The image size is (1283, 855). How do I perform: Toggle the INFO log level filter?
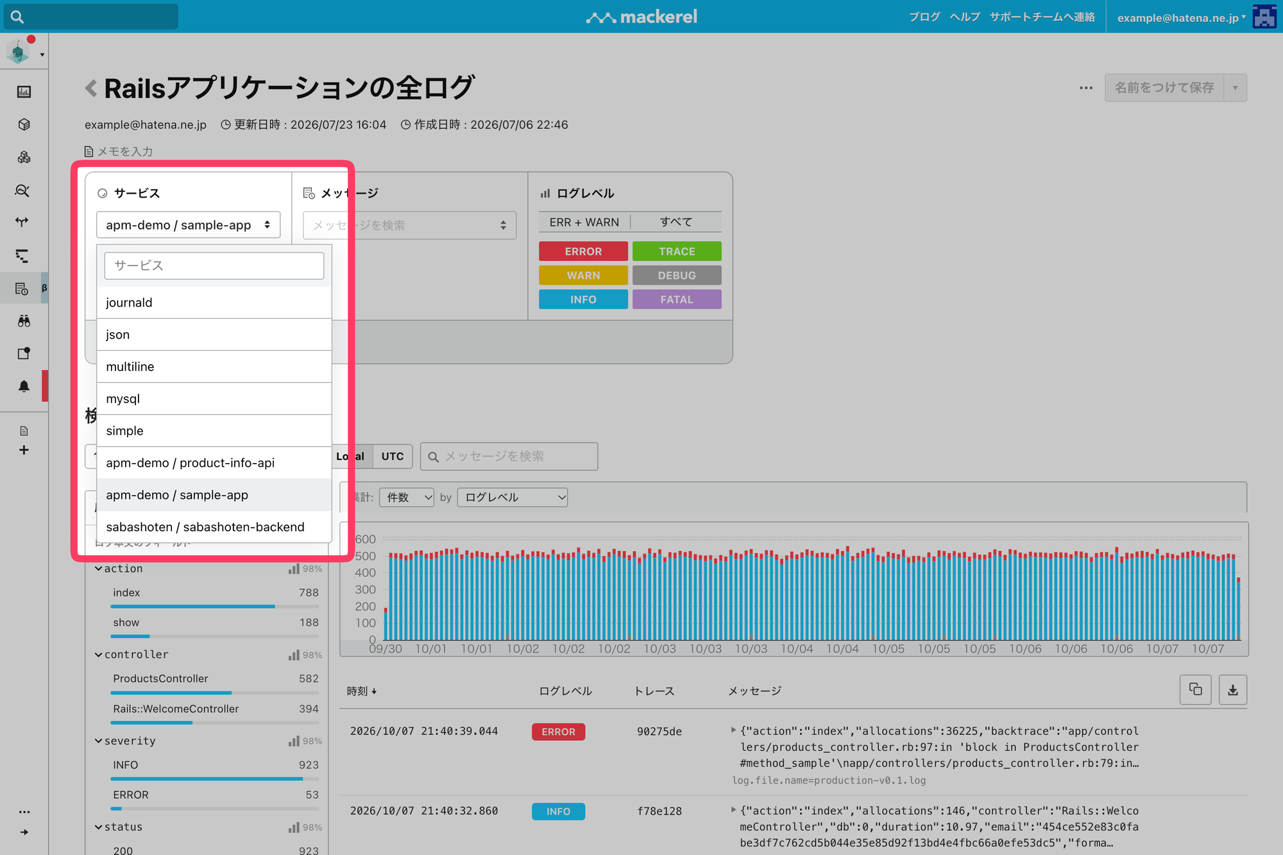pos(583,300)
